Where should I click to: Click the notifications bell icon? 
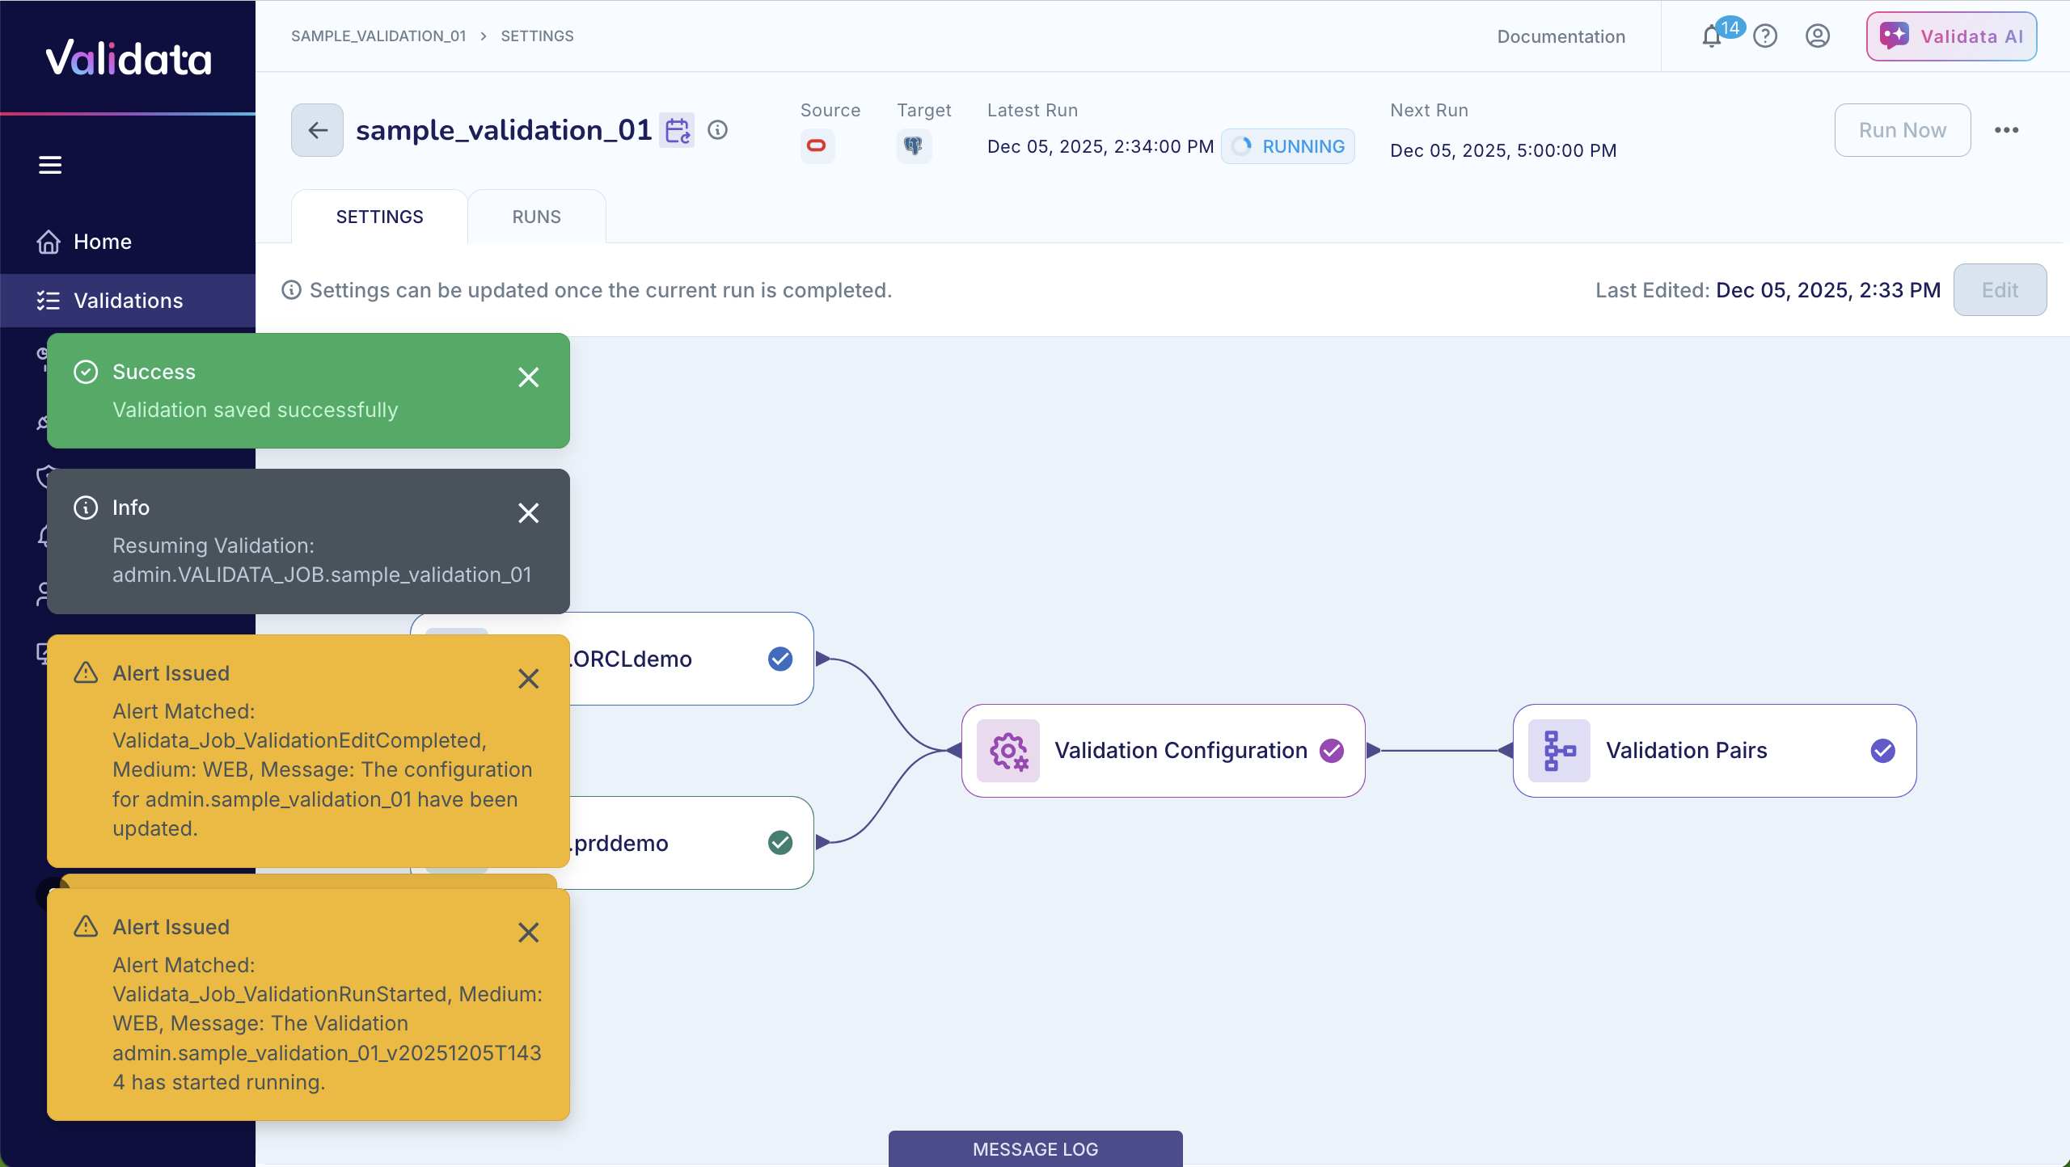point(1711,36)
